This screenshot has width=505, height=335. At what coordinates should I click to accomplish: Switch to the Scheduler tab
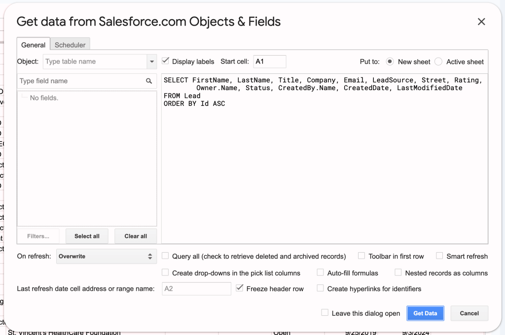click(x=70, y=45)
